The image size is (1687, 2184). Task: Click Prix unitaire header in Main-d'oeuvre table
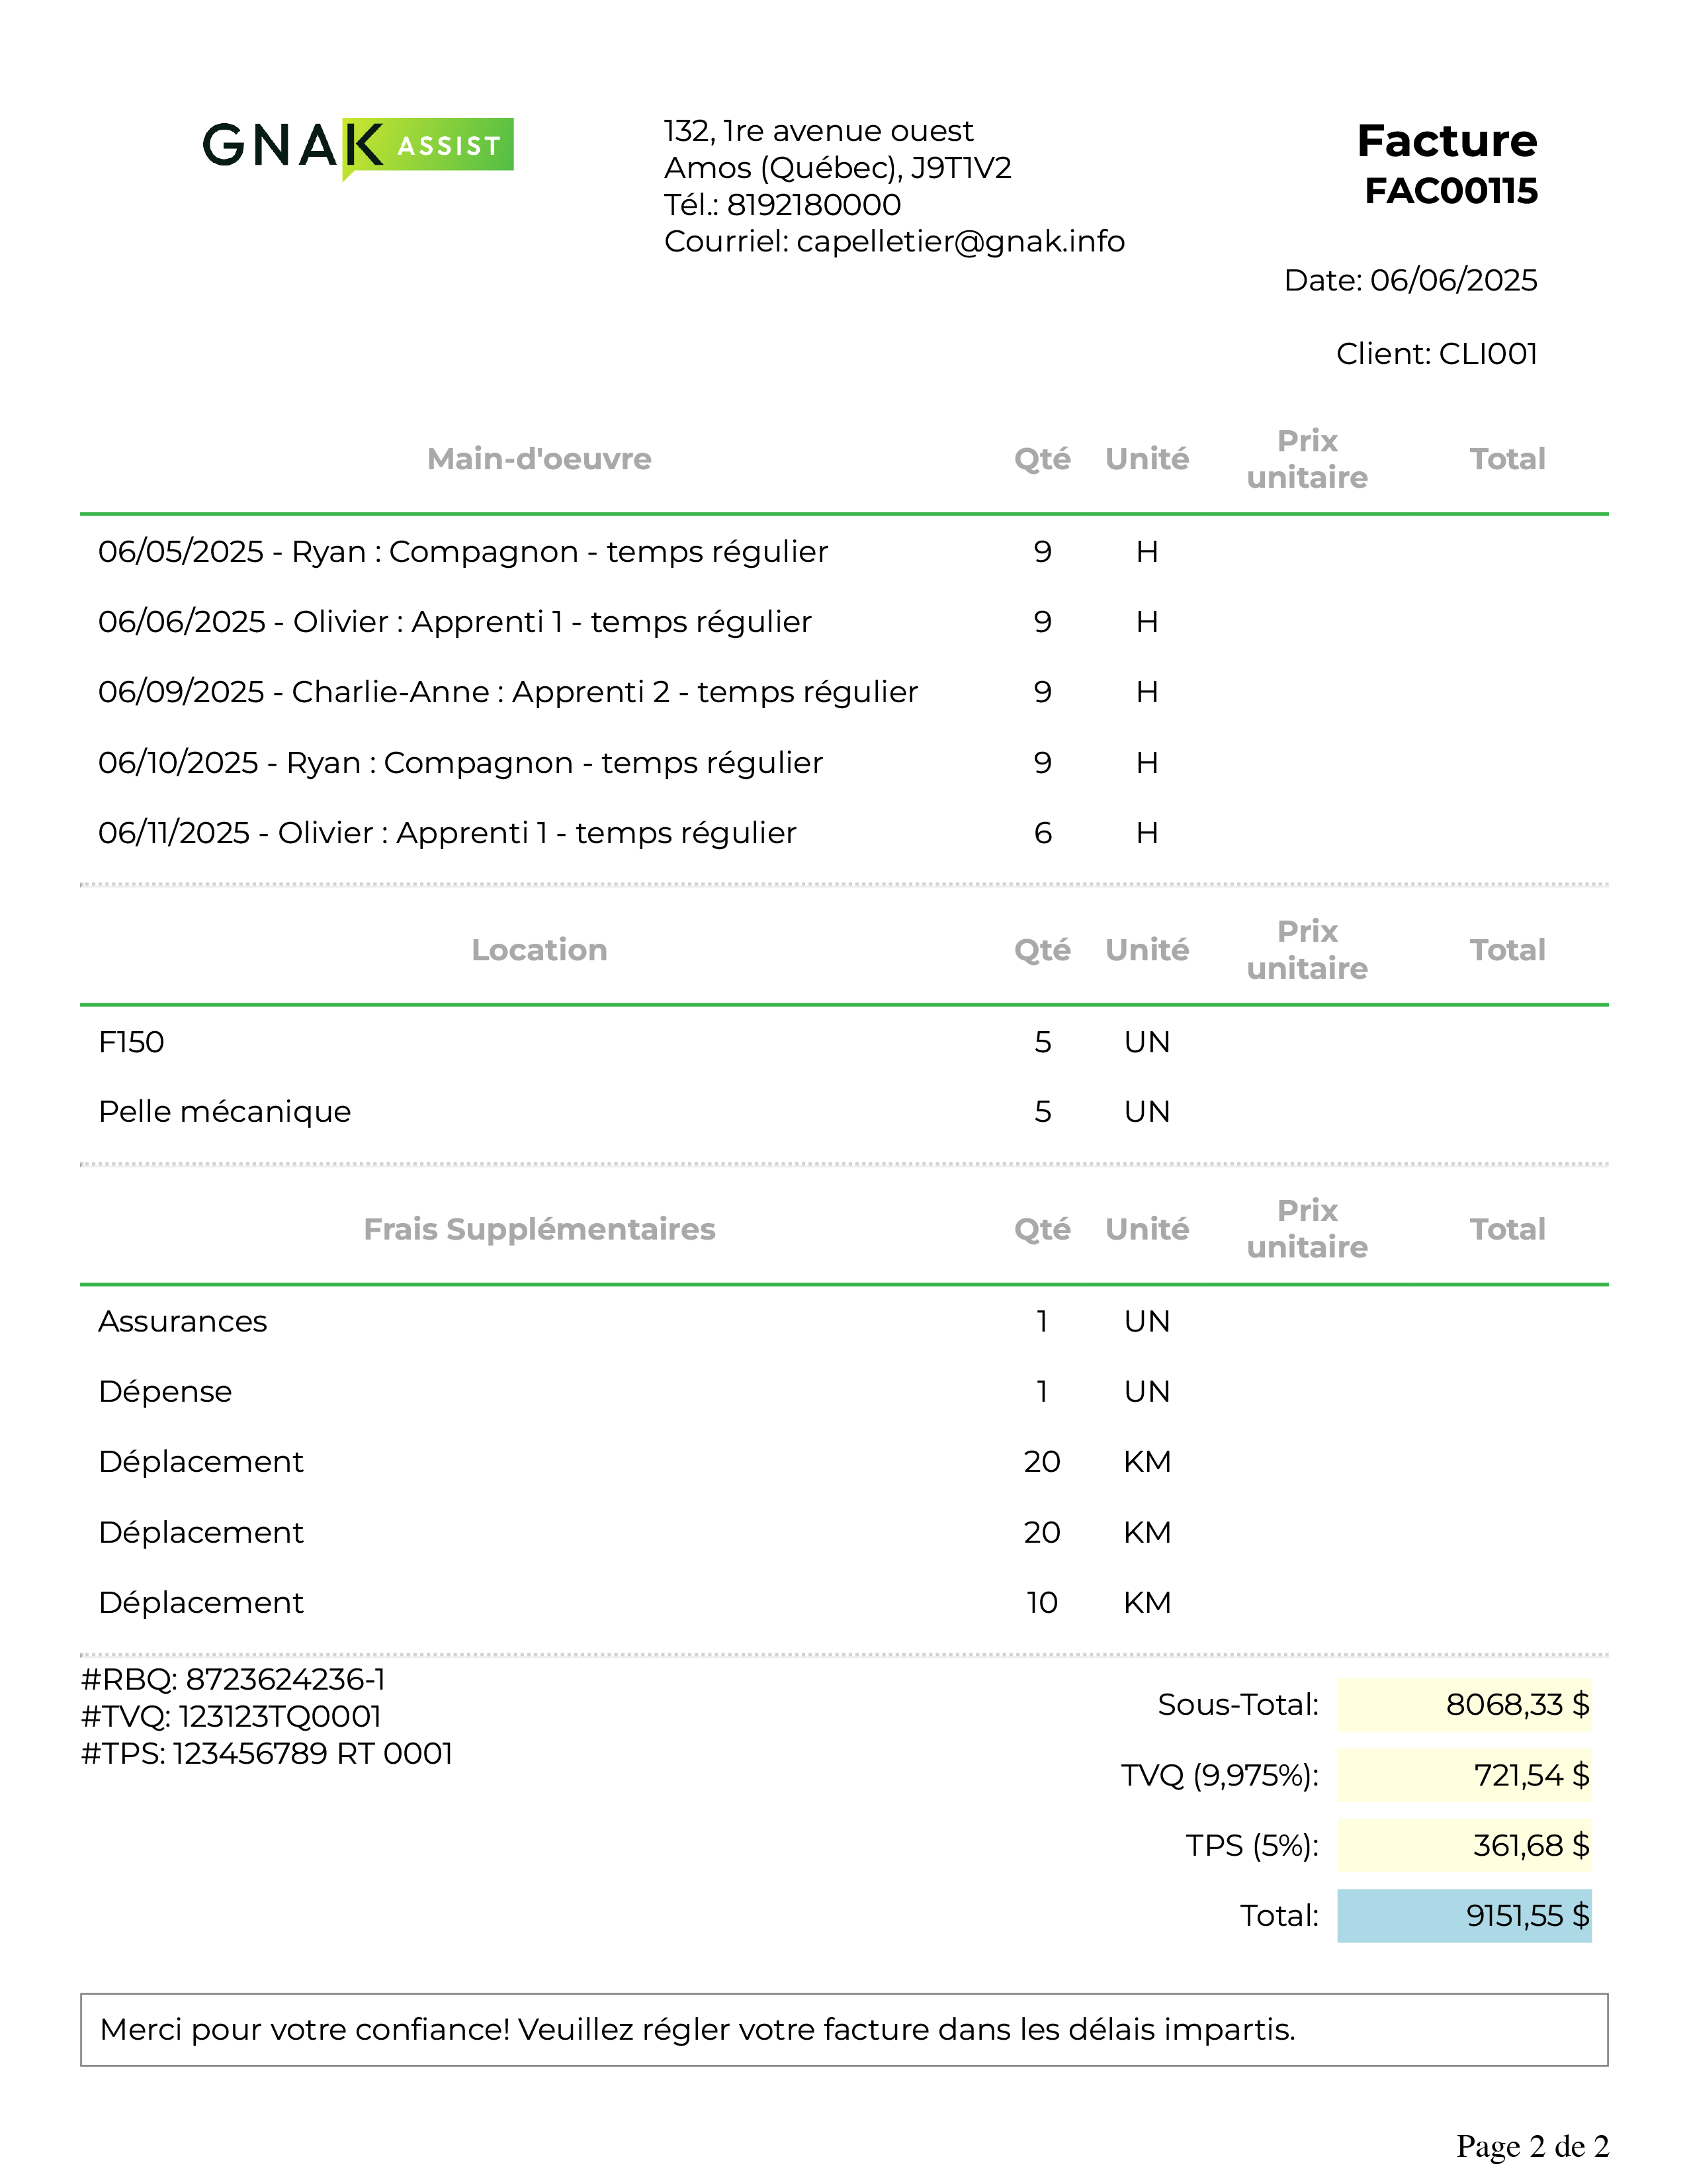pyautogui.click(x=1307, y=459)
